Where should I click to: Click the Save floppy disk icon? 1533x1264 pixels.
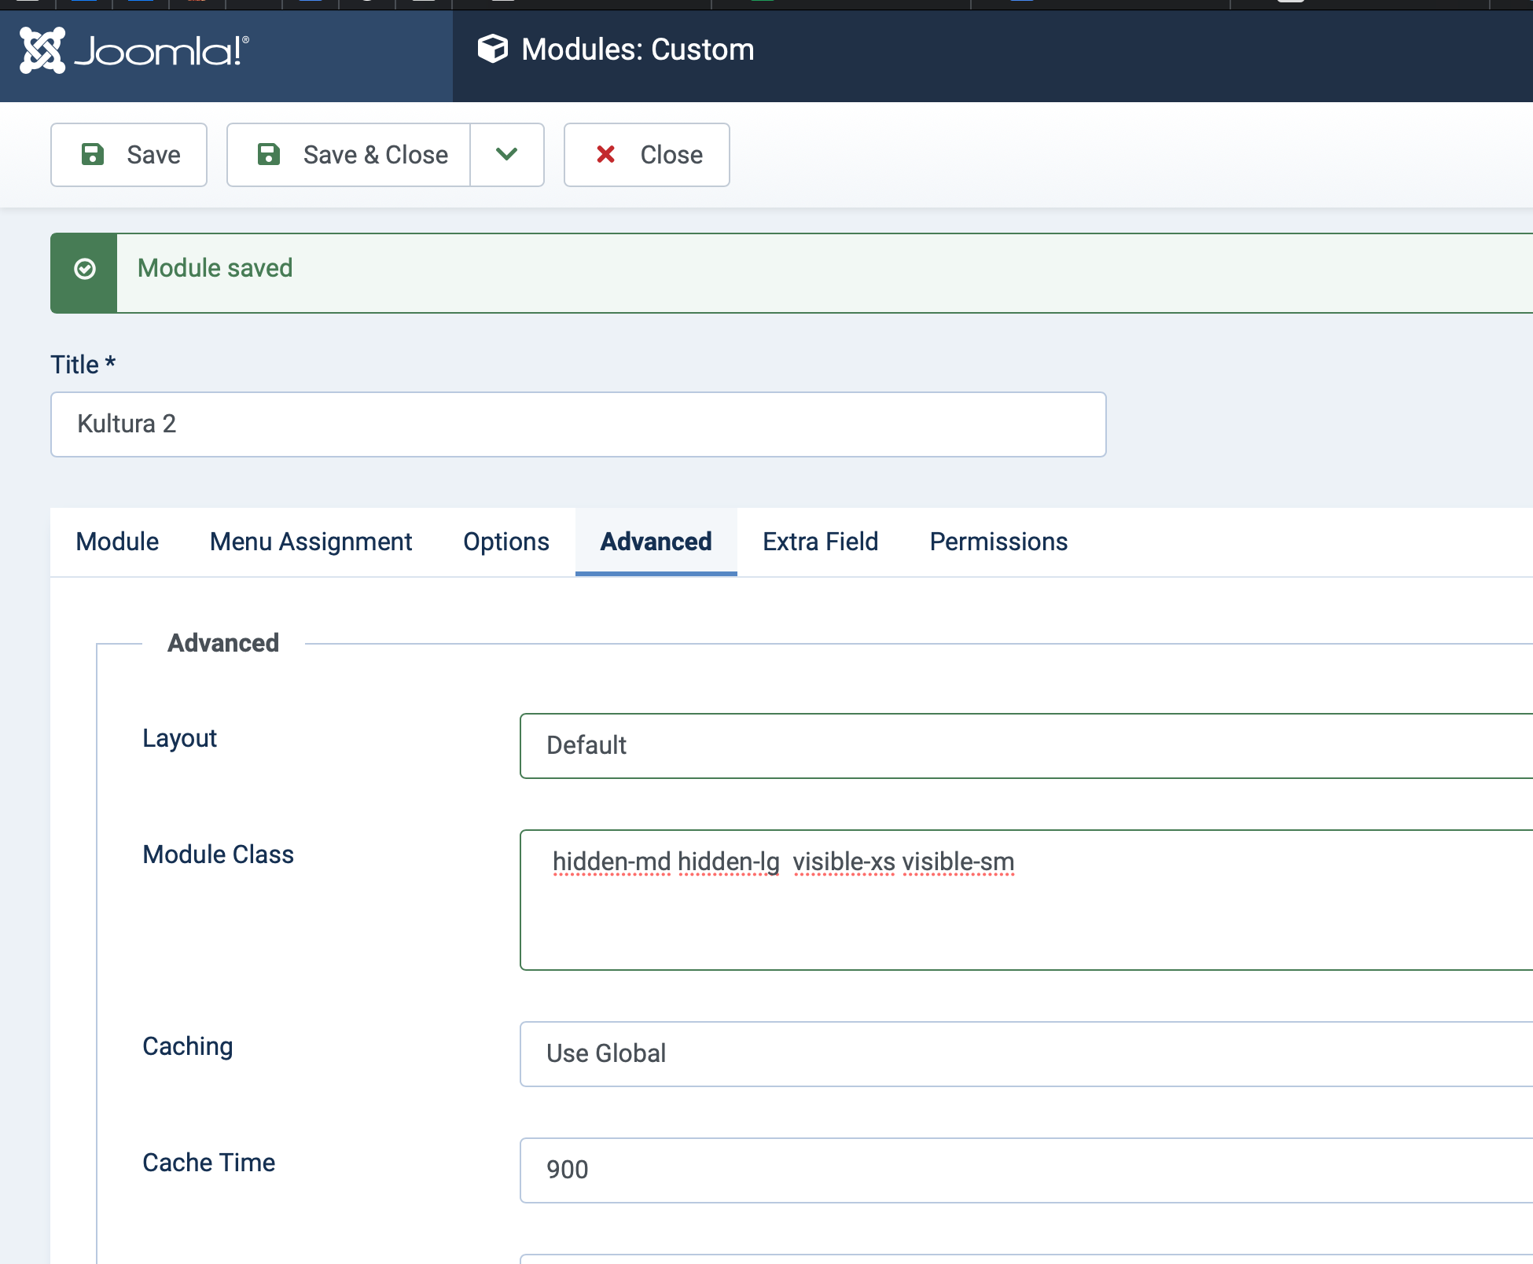93,154
